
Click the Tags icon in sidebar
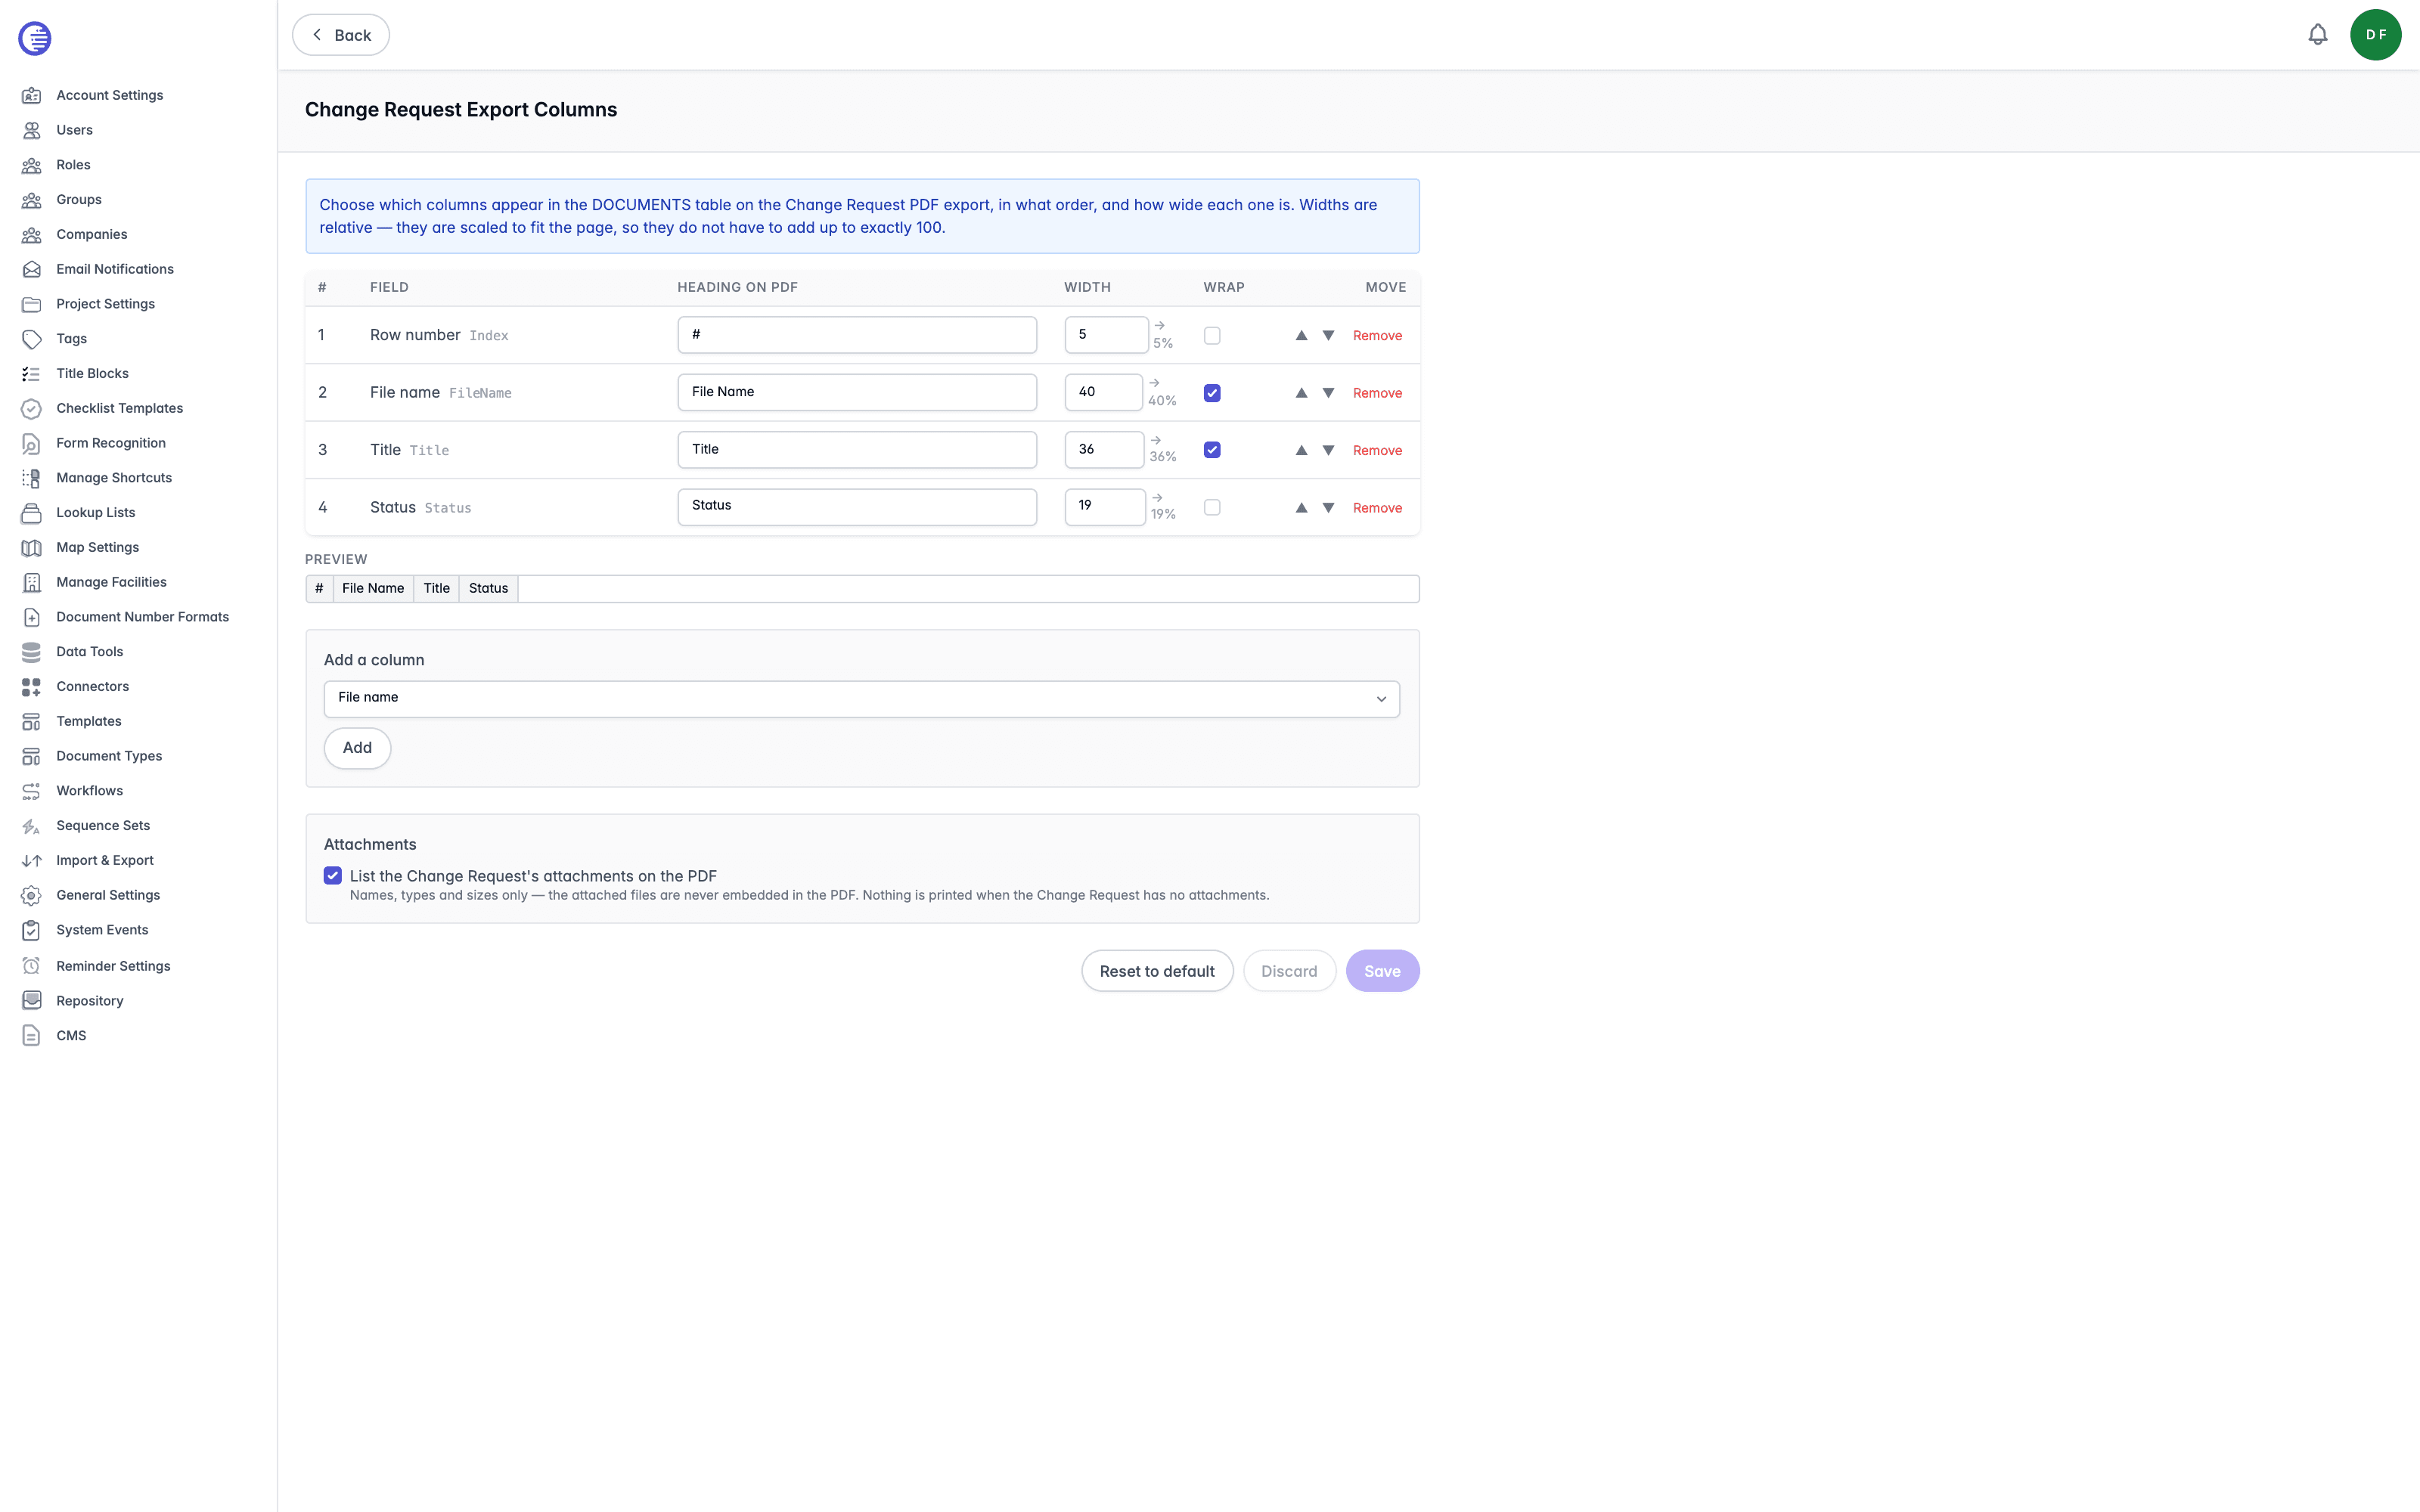pyautogui.click(x=32, y=339)
